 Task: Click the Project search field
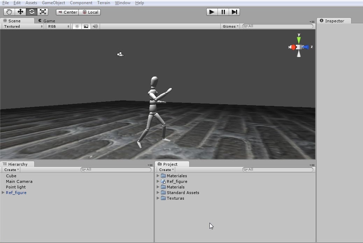pos(278,170)
